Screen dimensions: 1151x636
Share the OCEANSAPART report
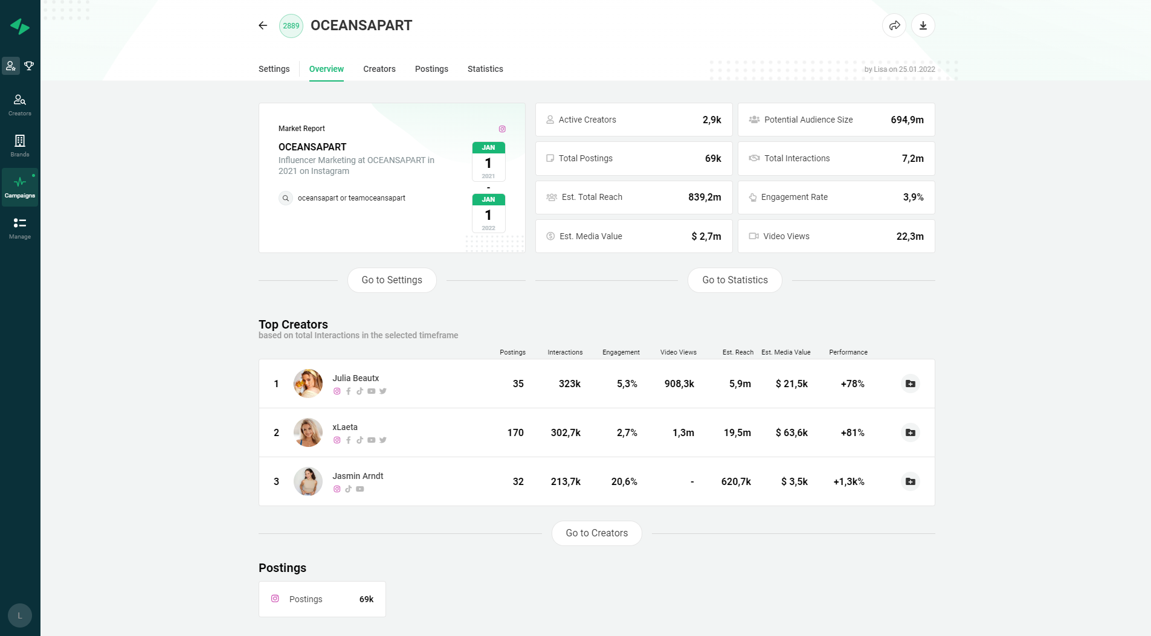894,25
